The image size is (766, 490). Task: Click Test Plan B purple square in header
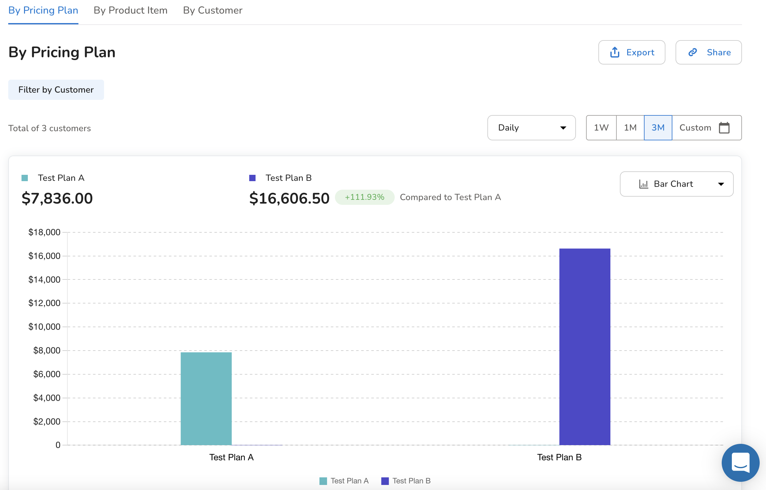tap(252, 178)
